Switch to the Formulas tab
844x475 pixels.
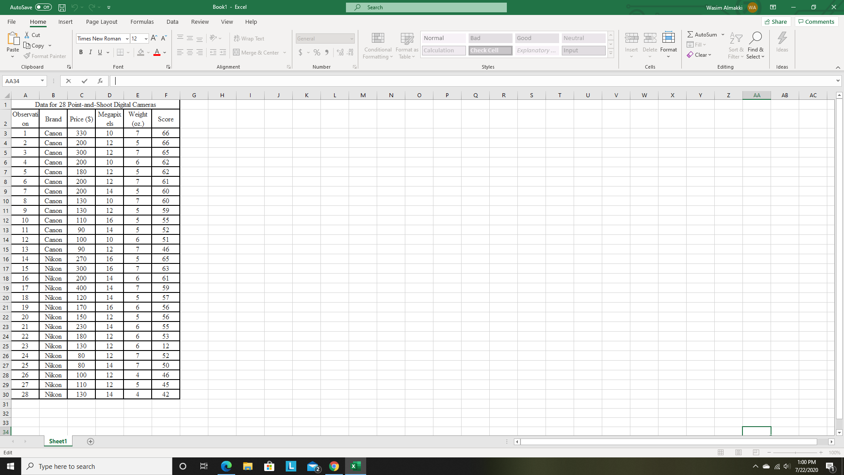coord(142,22)
